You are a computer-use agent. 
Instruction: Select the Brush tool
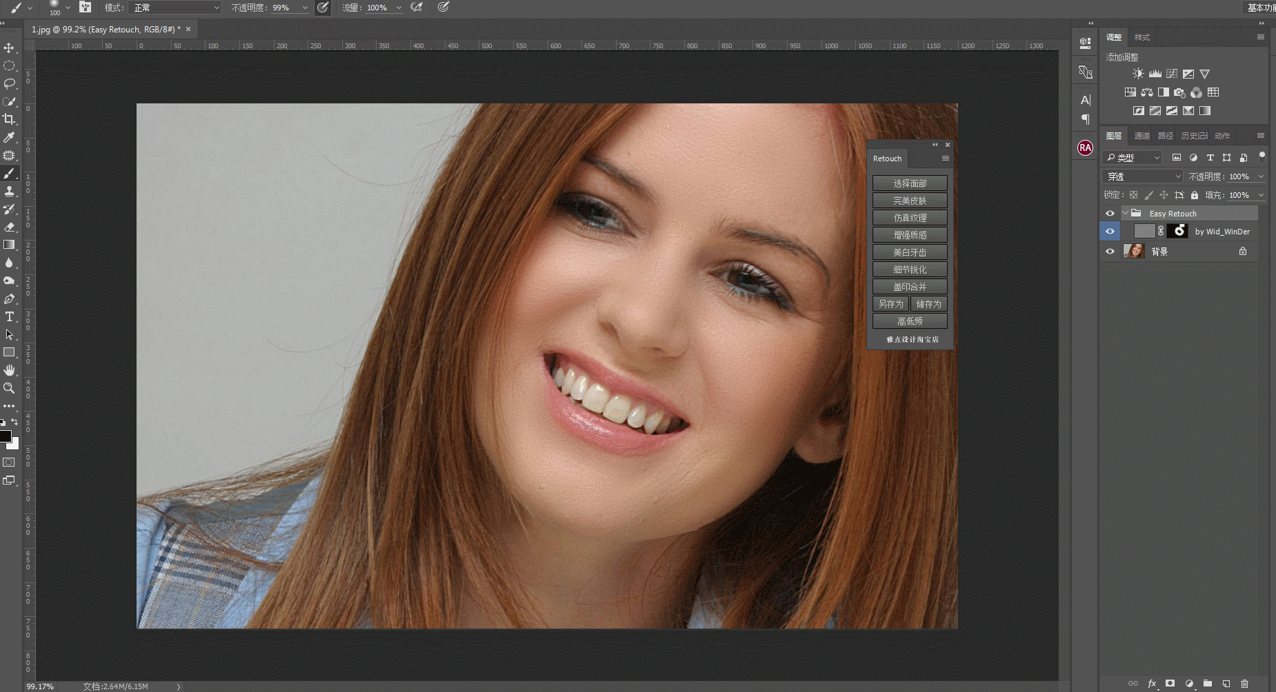(10, 174)
